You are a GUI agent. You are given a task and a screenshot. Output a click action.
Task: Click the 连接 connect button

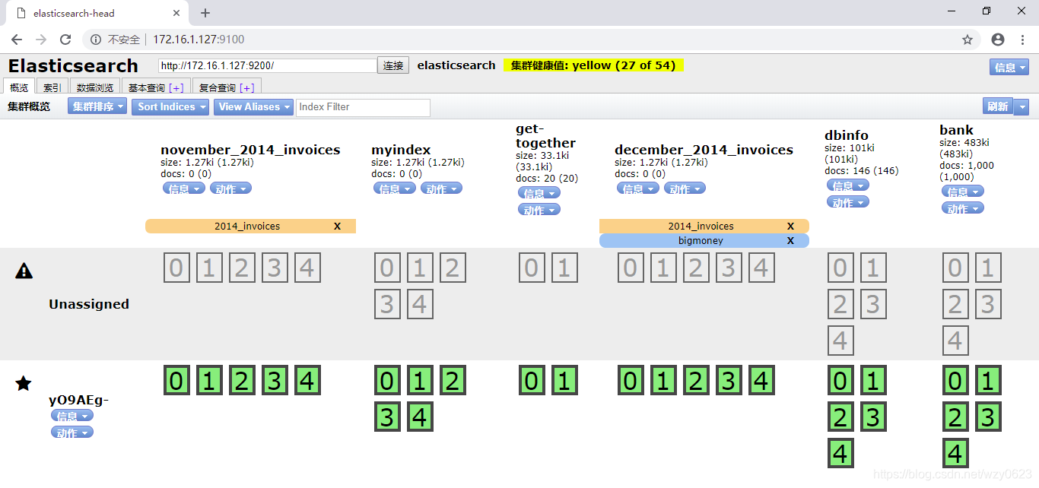coord(393,65)
